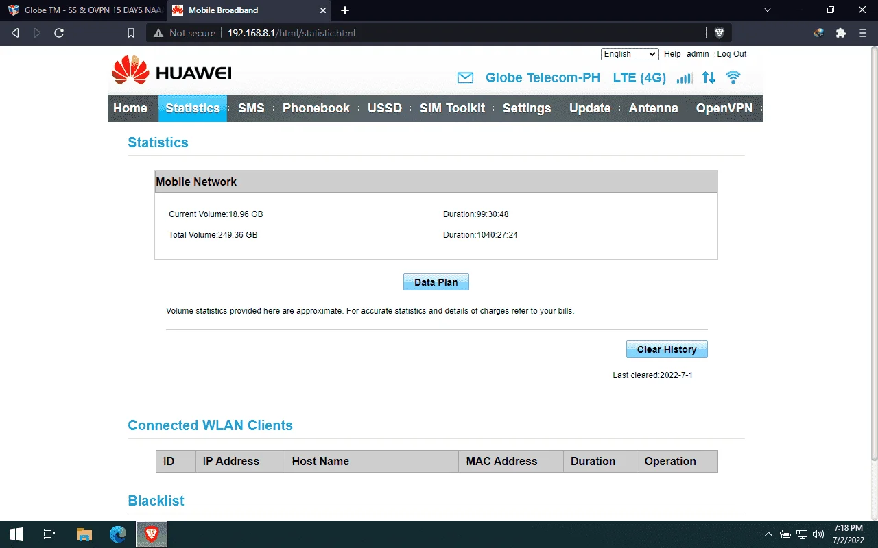
Task: Click the admin link
Action: 698,54
